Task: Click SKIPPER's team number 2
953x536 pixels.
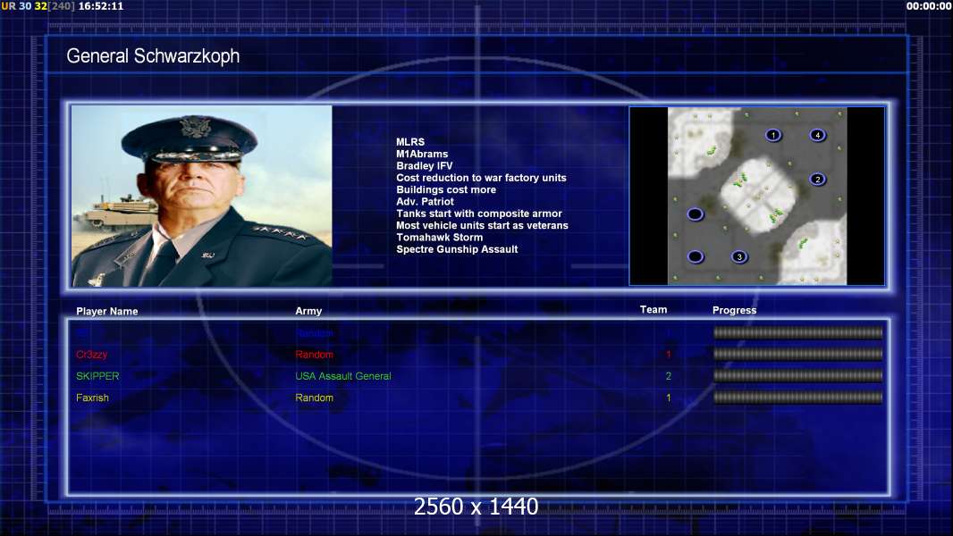Action: (x=669, y=376)
